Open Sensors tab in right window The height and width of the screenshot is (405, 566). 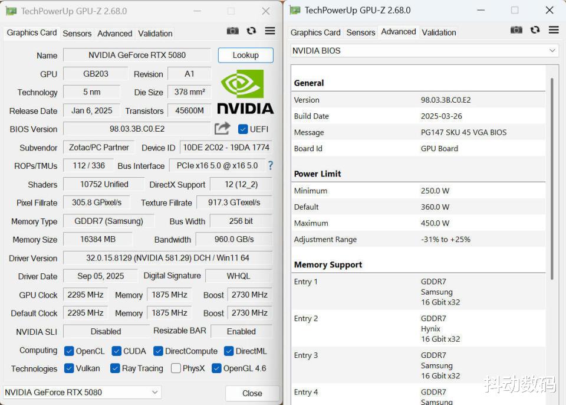[361, 32]
